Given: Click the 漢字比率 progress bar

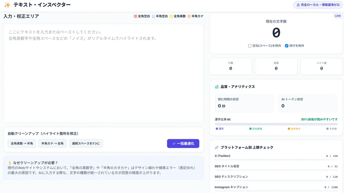Looking at the screenshot, I should coord(276,124).
